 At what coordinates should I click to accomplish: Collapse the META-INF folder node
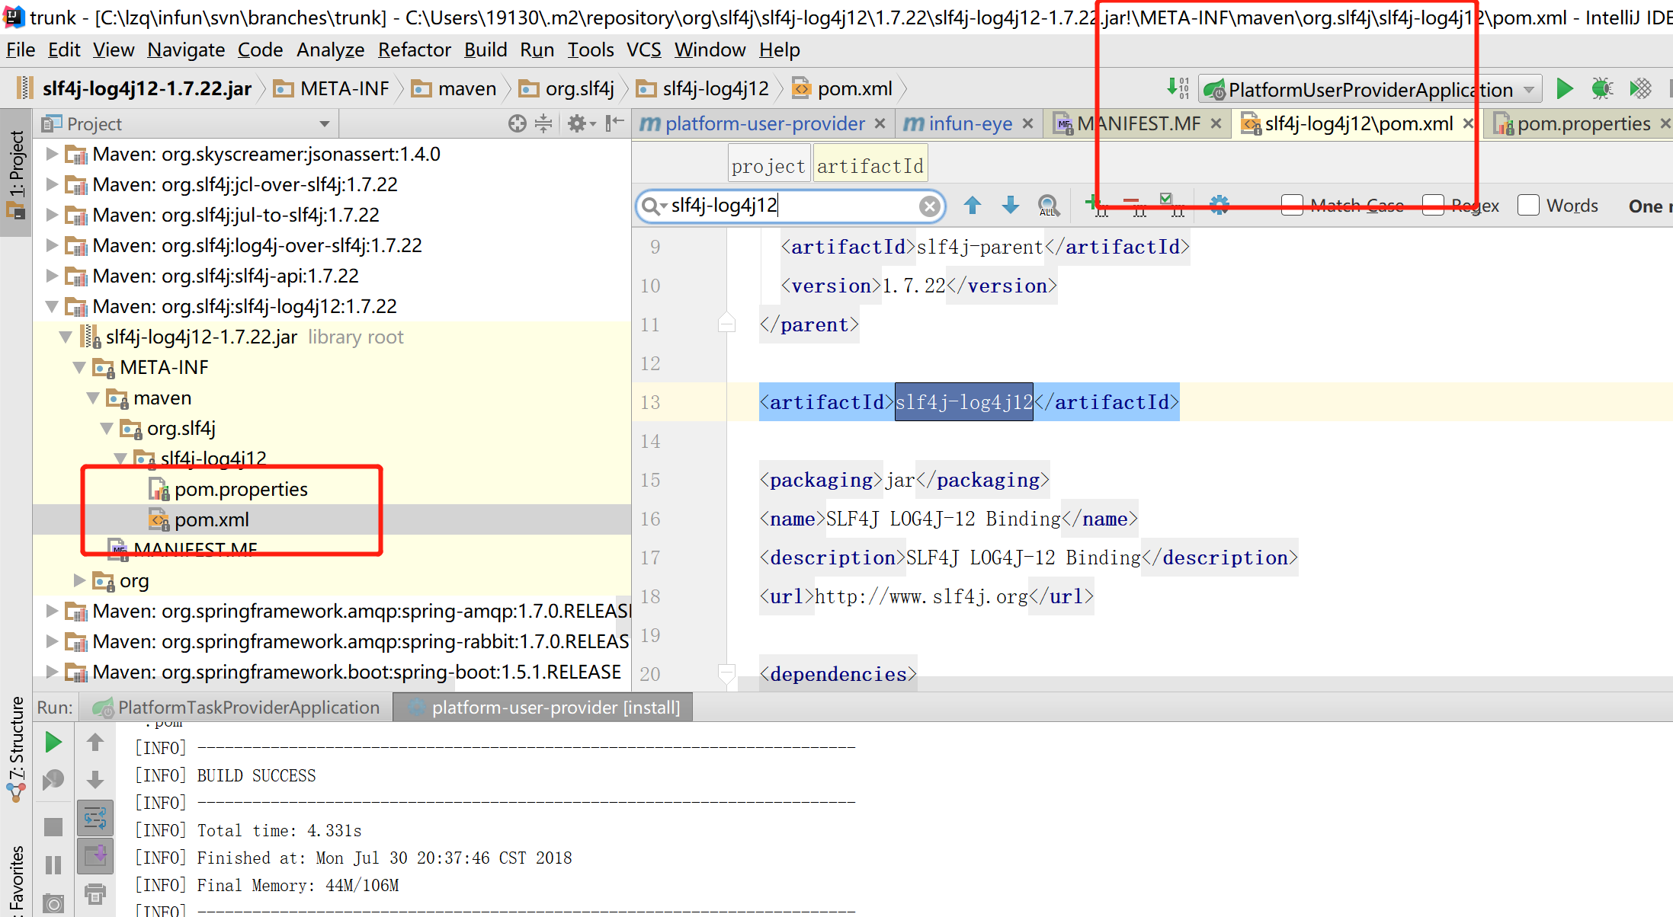79,367
